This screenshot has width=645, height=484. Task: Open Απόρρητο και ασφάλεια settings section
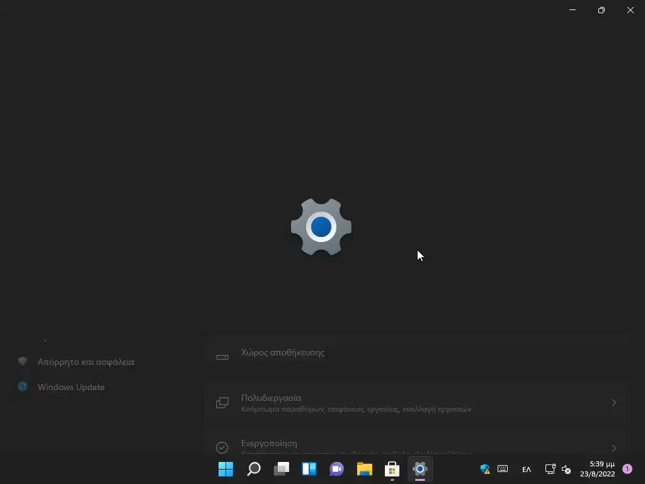pos(76,362)
